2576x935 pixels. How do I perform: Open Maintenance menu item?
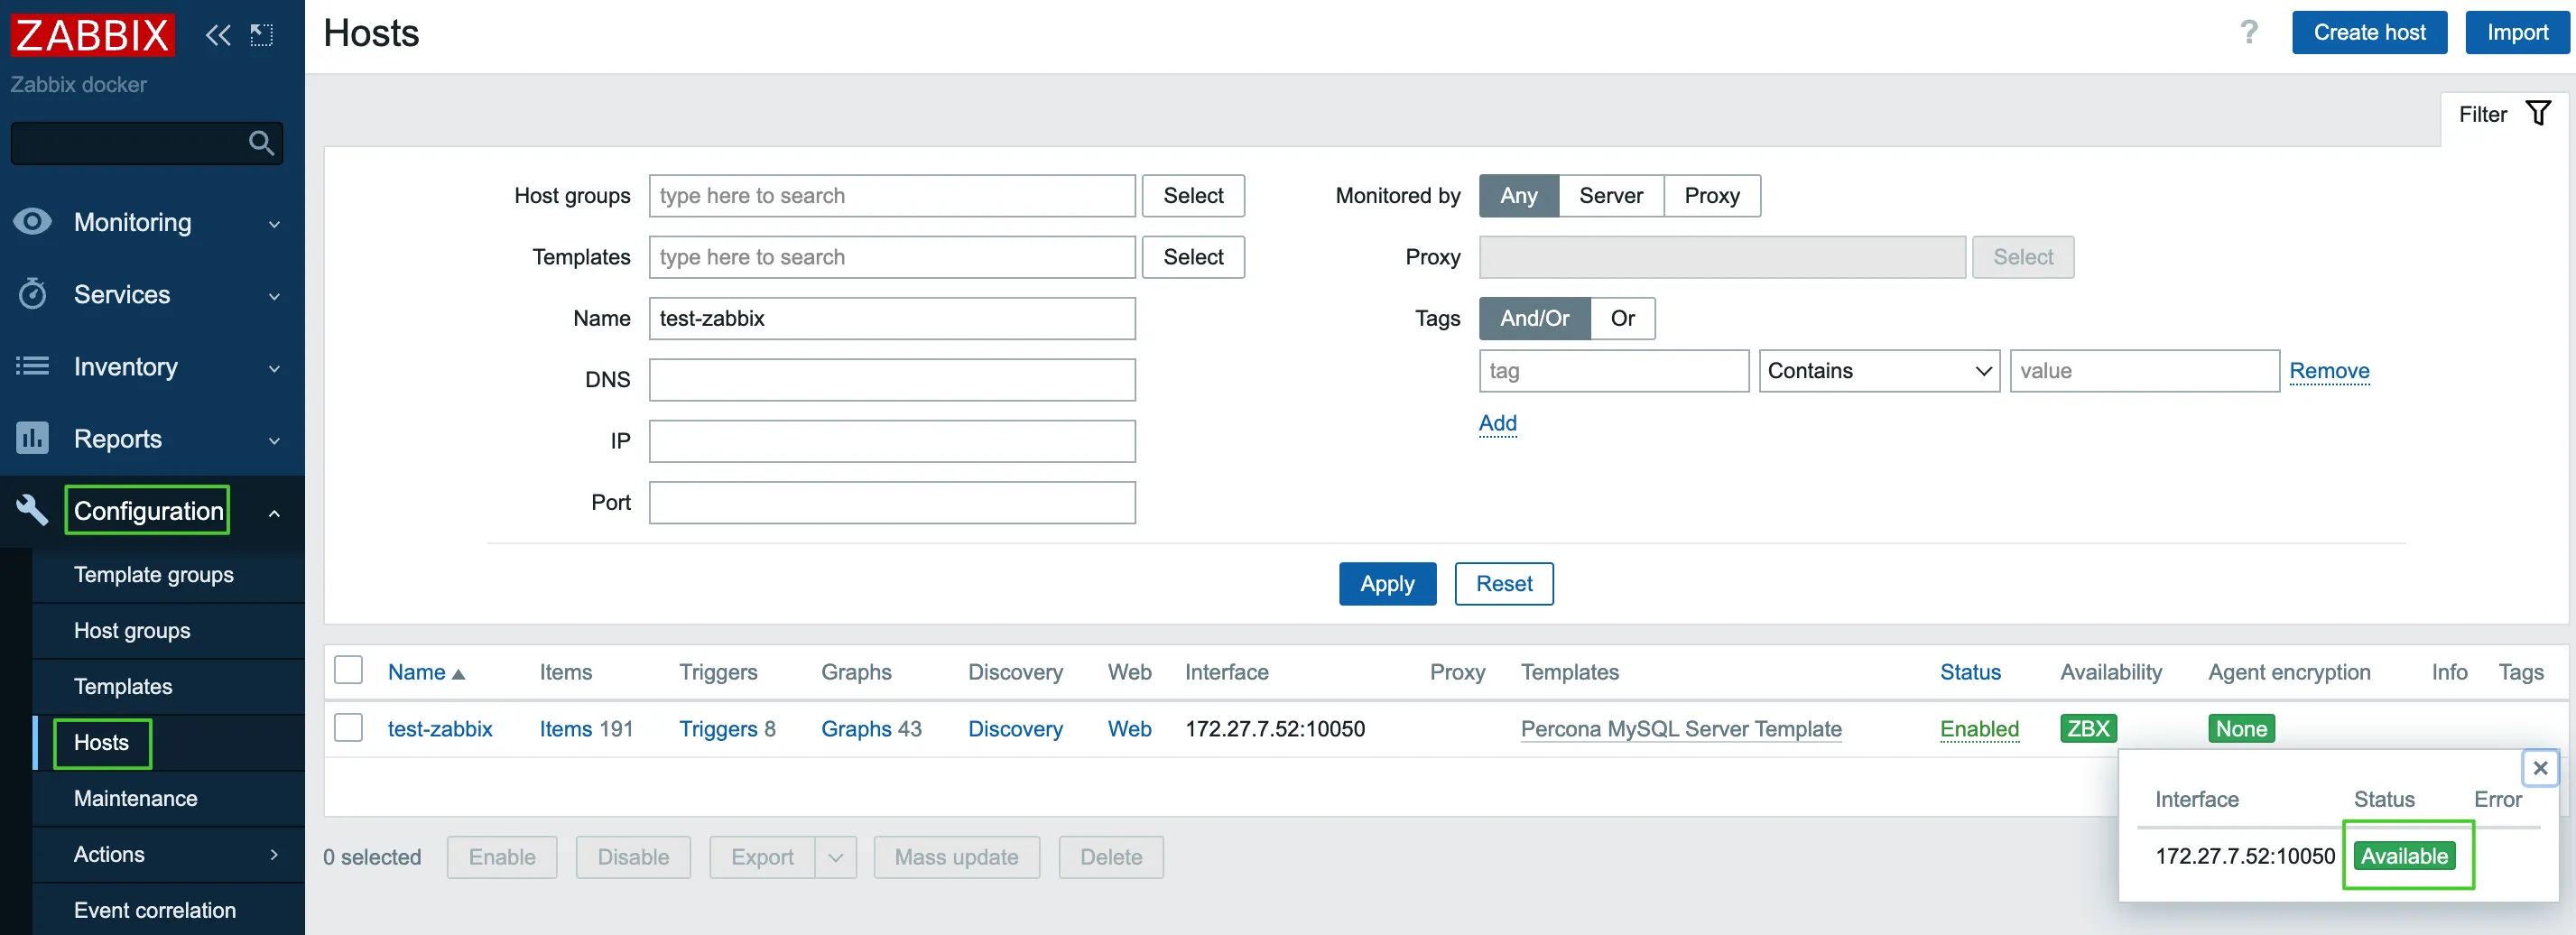(135, 798)
